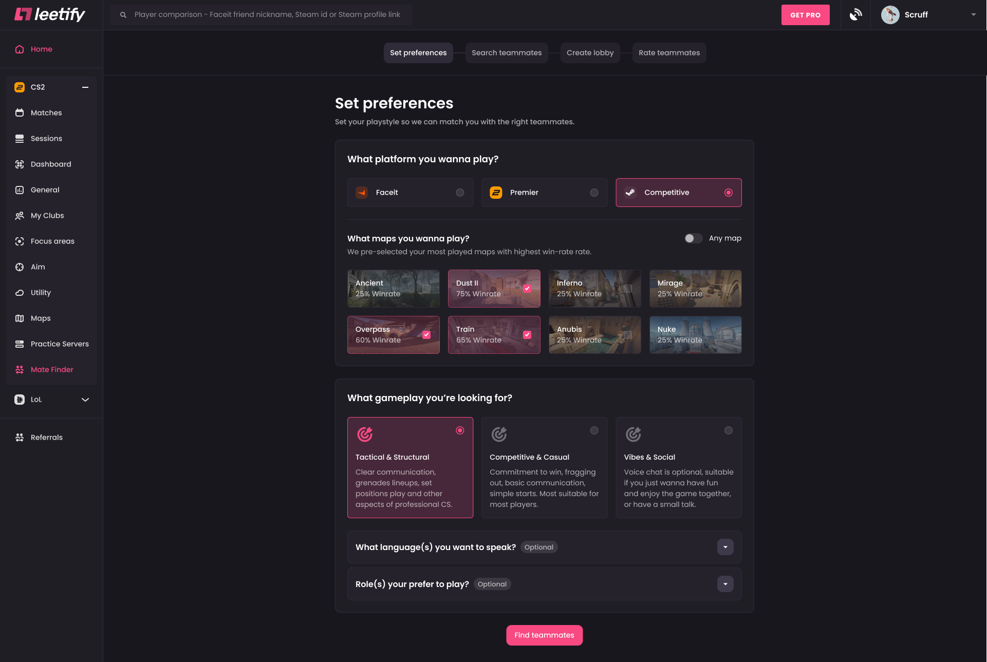The width and height of the screenshot is (987, 662).
Task: Expand the preferred roles dropdown
Action: coord(725,584)
